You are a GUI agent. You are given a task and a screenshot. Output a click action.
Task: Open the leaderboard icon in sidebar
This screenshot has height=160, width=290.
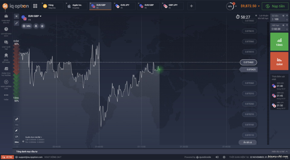(x=6, y=55)
